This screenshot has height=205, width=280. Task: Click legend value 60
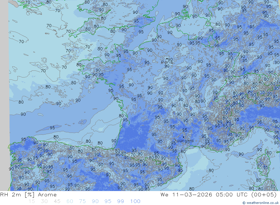click(70, 201)
